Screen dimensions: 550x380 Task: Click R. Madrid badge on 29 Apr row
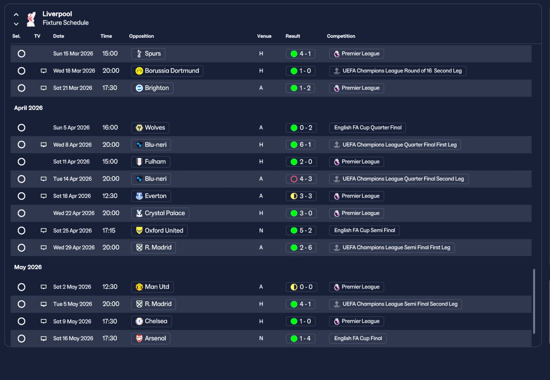pos(139,248)
